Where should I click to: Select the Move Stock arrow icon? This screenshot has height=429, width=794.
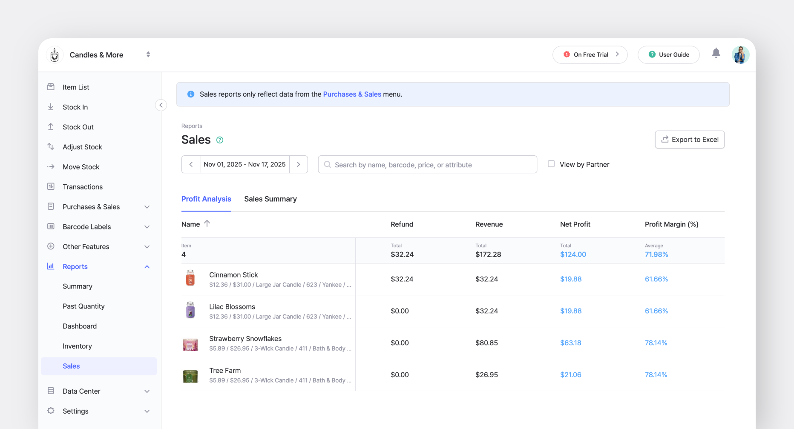(x=51, y=167)
